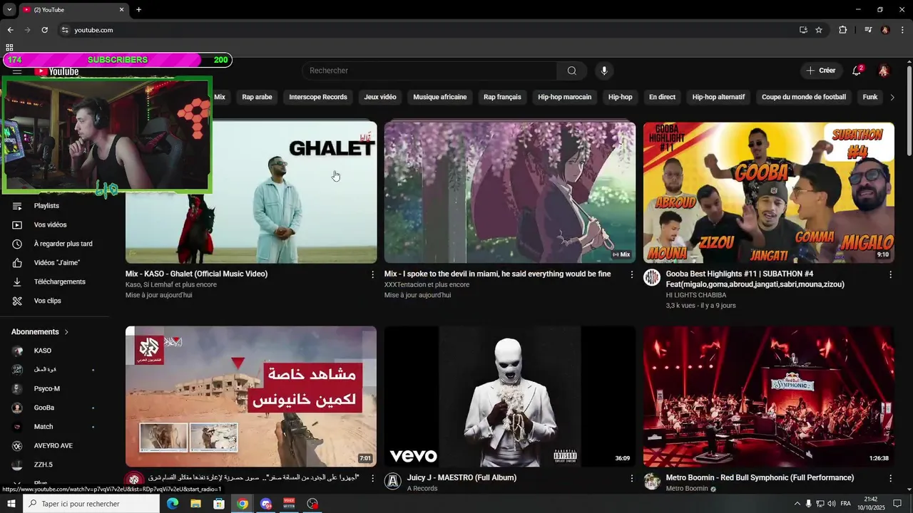Go back in browser history

(x=10, y=30)
